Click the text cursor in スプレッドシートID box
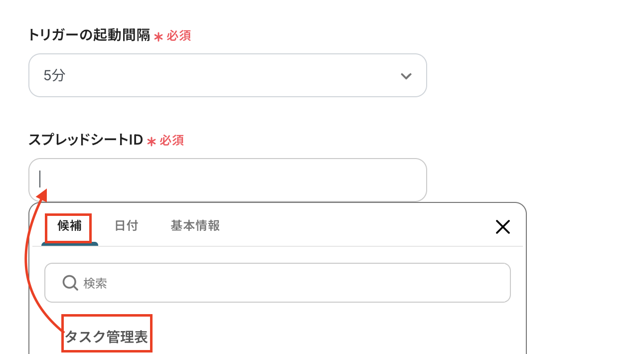 [40, 178]
